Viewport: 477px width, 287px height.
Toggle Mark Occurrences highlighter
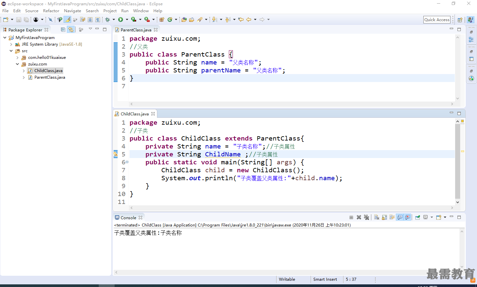(68, 20)
